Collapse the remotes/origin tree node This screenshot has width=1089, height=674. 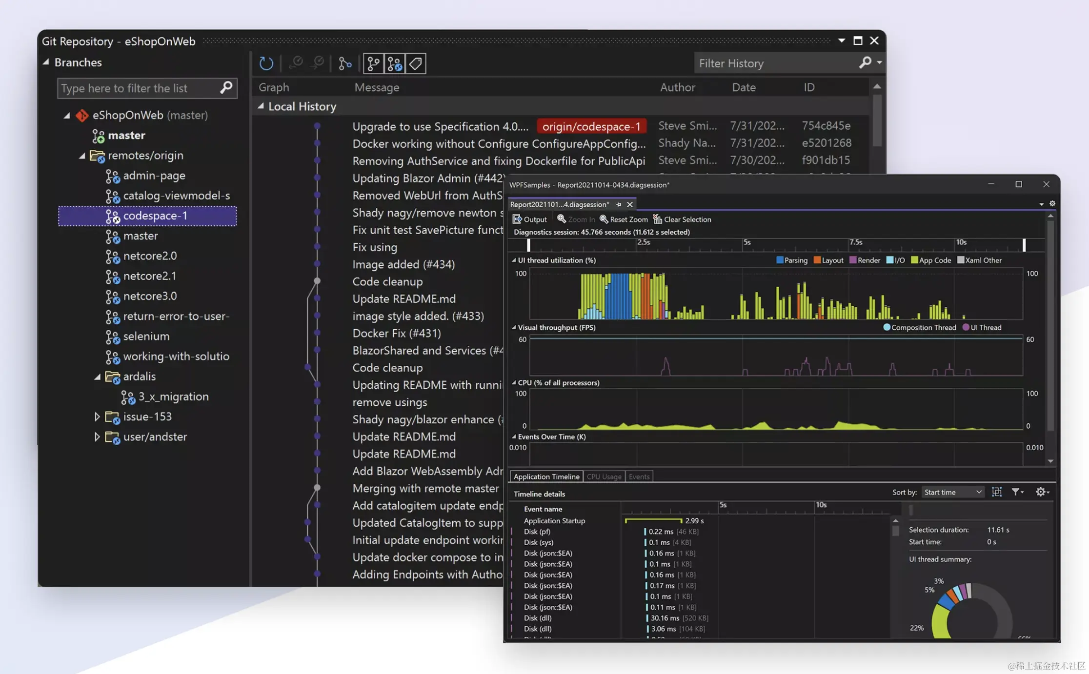pyautogui.click(x=82, y=156)
